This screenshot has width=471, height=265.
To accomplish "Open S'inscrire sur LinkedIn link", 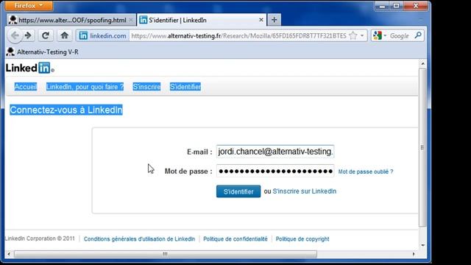I will 304,191.
